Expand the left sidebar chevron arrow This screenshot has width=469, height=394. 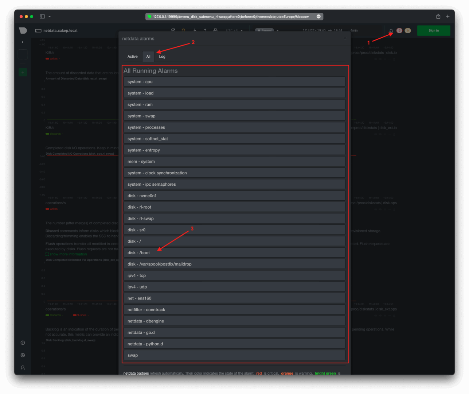click(23, 42)
